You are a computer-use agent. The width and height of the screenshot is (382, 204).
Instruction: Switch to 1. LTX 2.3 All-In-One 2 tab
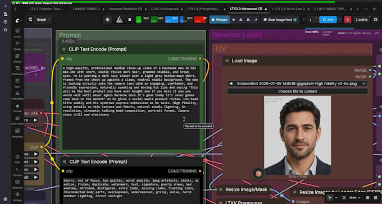(288, 9)
